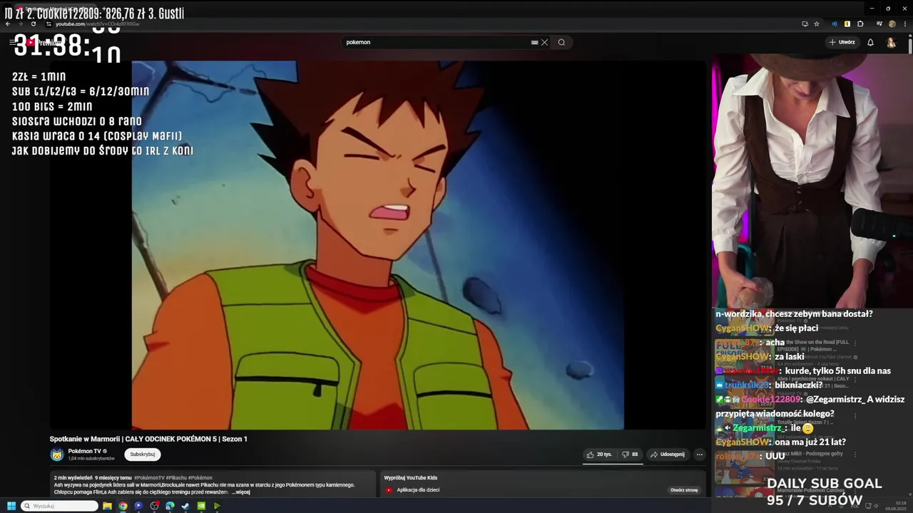The height and width of the screenshot is (513, 913).
Task: Open the YouTube hamburger guide menu
Action: tap(13, 42)
